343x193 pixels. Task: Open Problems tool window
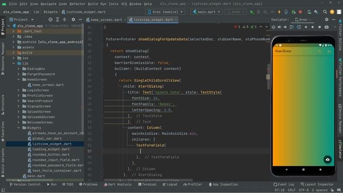[88, 184]
